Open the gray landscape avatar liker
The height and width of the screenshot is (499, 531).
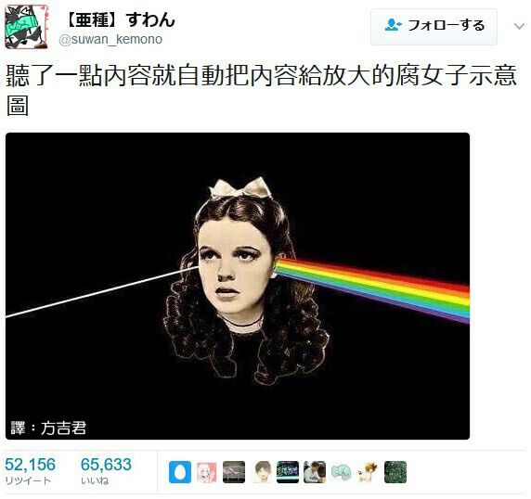pyautogui.click(x=234, y=472)
